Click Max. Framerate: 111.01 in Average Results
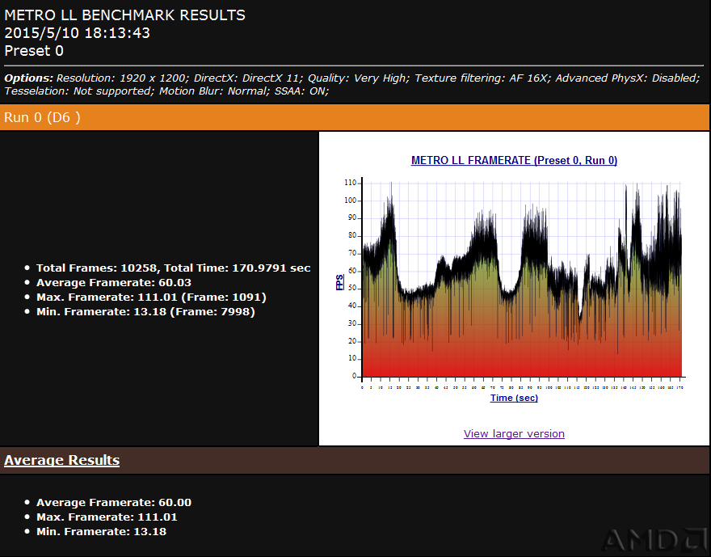711x557 pixels. 107,517
